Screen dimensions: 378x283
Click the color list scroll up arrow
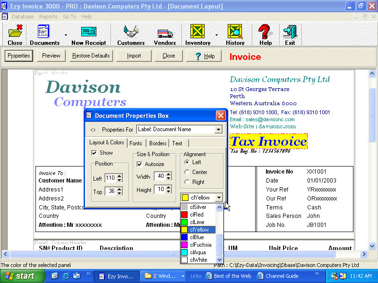[219, 208]
